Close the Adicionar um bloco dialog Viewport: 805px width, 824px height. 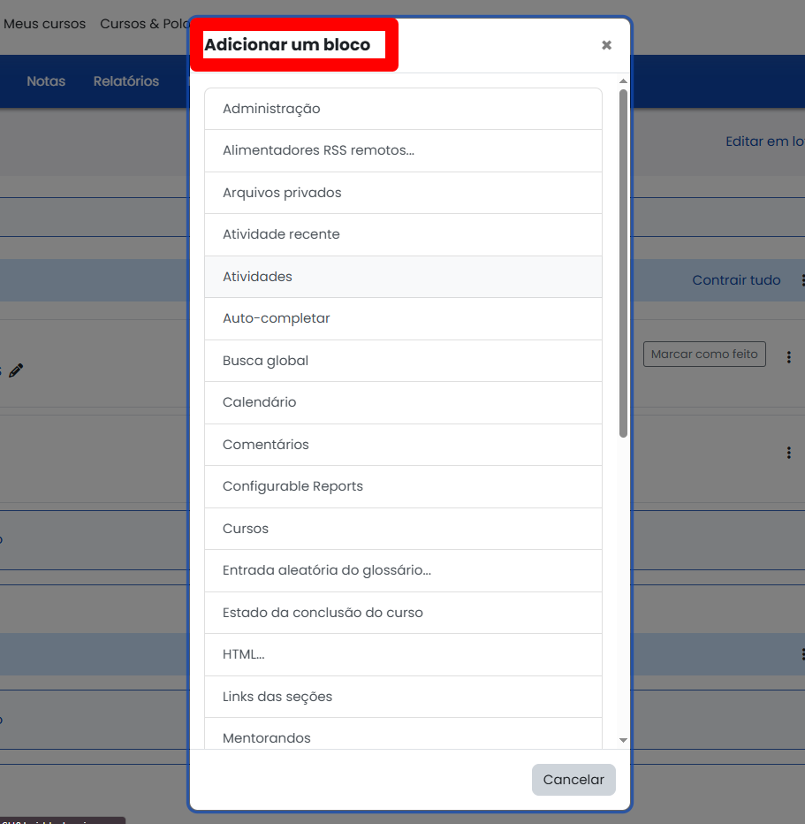(x=606, y=45)
